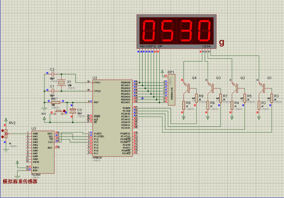Click the EOC pin label on U3
The height and width of the screenshot is (198, 284).
50,148
